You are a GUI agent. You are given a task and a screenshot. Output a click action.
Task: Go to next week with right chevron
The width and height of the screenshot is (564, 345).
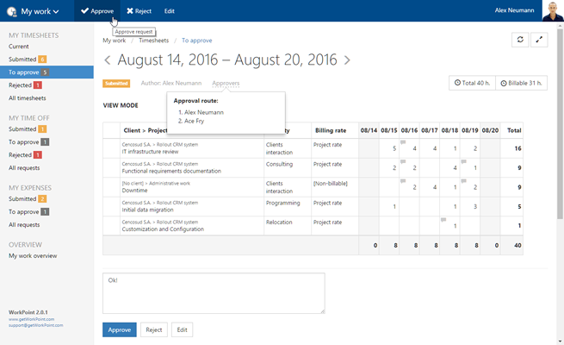point(347,60)
